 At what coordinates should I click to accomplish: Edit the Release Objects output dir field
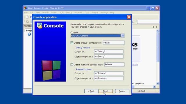point(109,78)
